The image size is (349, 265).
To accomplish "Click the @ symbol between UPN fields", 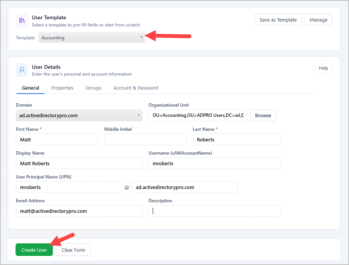I will click(x=127, y=187).
